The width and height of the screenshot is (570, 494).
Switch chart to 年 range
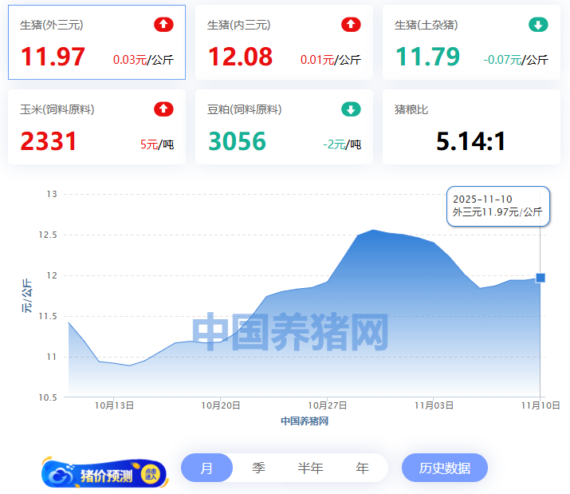click(x=362, y=468)
